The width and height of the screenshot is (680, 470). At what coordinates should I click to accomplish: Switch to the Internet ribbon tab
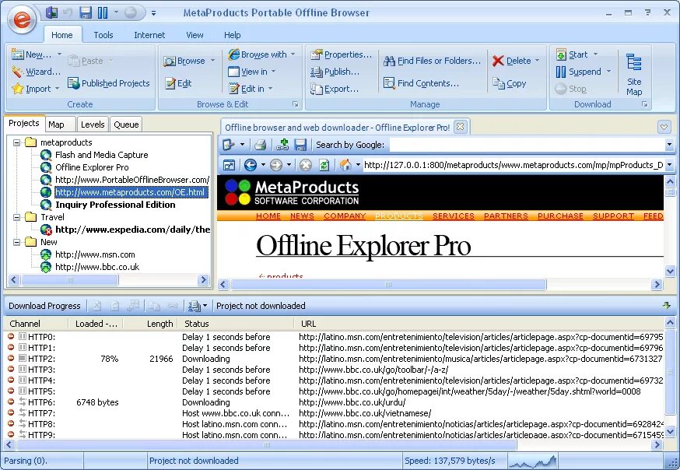tap(149, 35)
